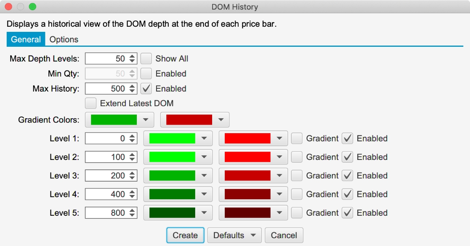Open green Gradient Colors dropdown
Screen dimensions: 470x246
tap(119, 120)
